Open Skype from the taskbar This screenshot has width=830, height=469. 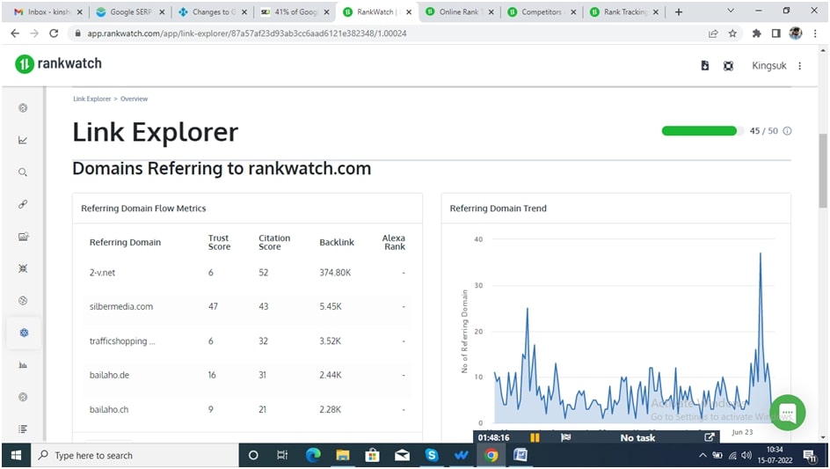432,455
